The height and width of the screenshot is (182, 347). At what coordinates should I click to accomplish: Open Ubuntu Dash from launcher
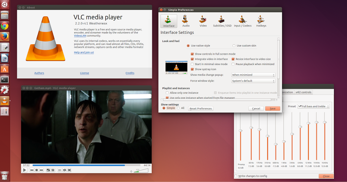click(5, 5)
